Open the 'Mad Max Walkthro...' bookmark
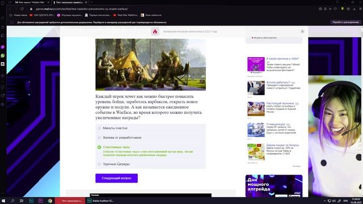The image size is (363, 204). pyautogui.click(x=125, y=15)
